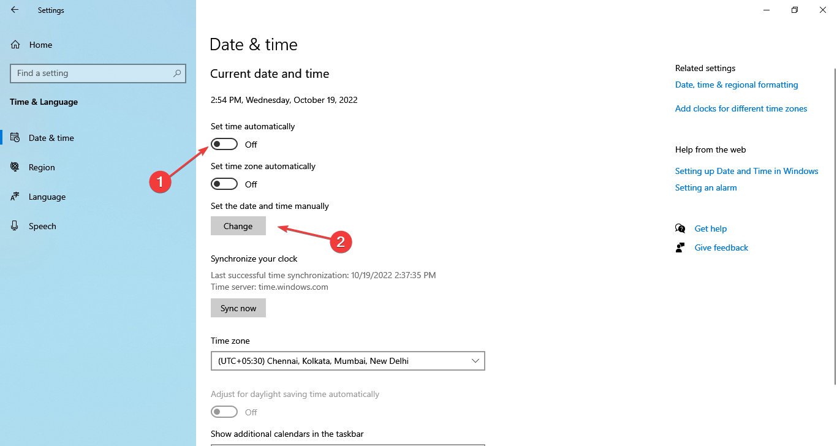Click the search magnifier icon in the Find a setting box

click(x=177, y=73)
